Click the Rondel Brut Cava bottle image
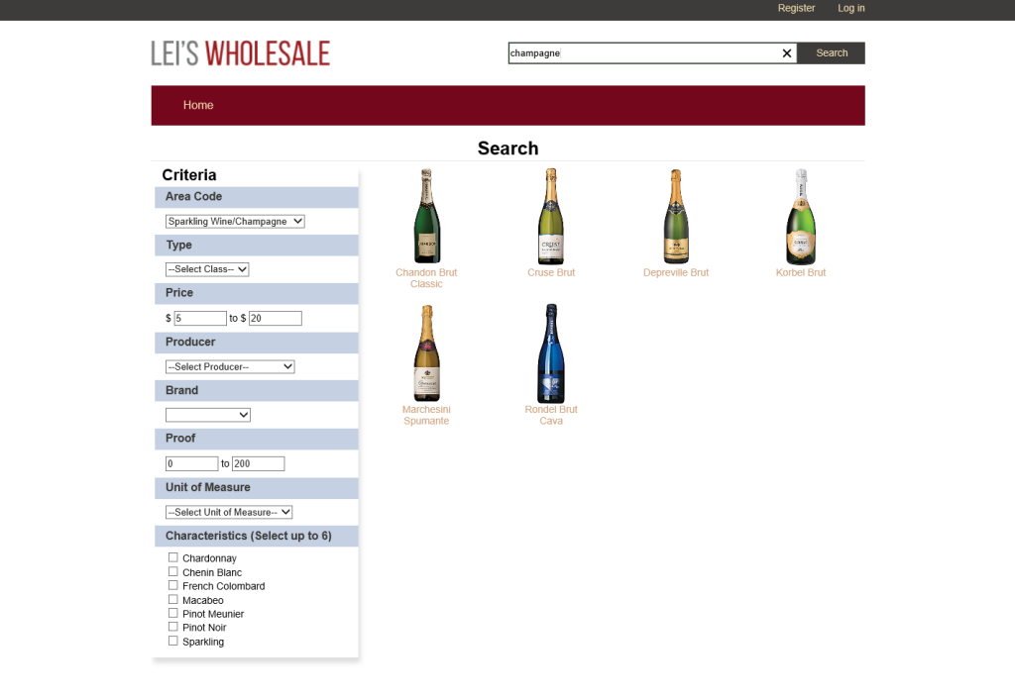Viewport: 1015px width, 698px height. click(551, 352)
